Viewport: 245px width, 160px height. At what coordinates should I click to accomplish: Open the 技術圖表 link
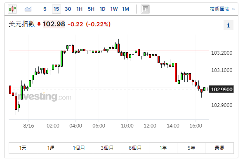(222, 9)
